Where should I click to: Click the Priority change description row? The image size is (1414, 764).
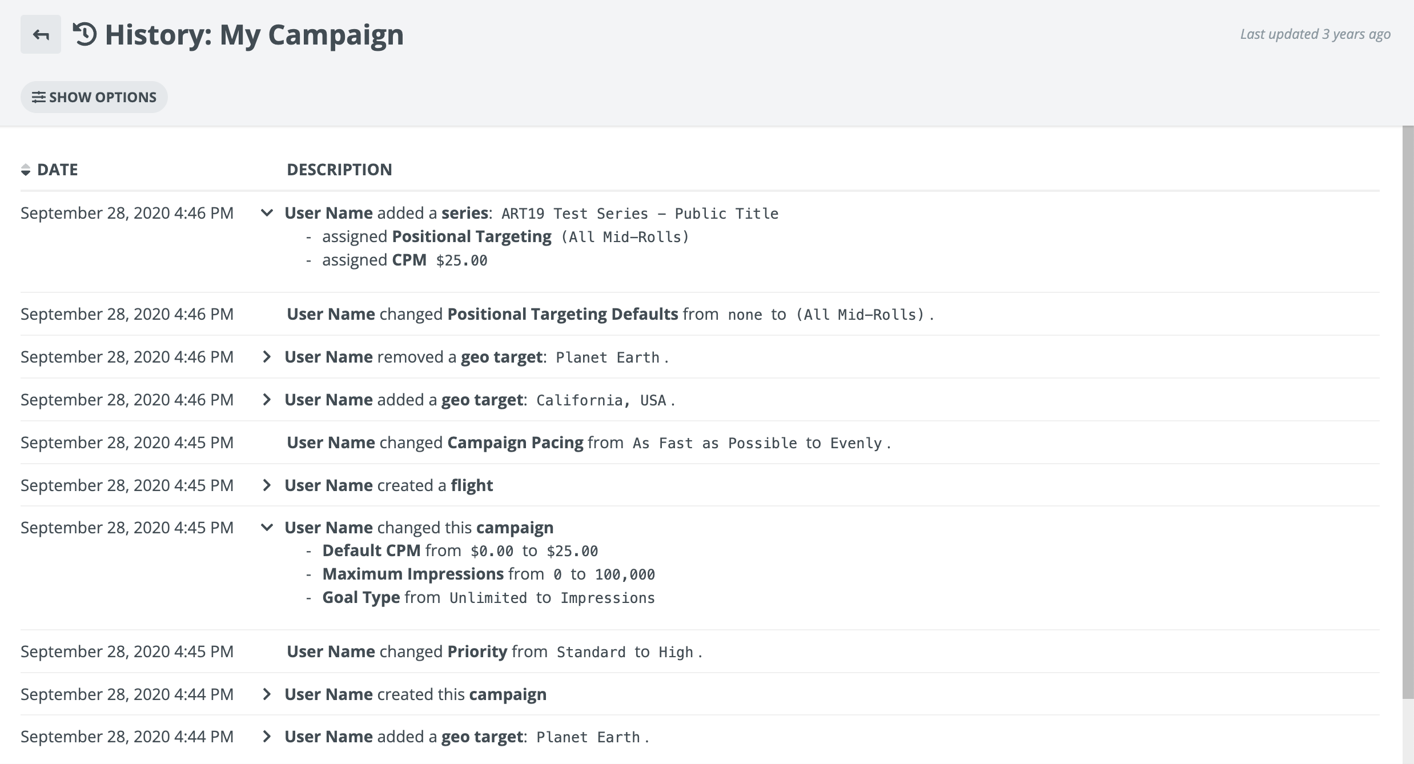(x=494, y=652)
